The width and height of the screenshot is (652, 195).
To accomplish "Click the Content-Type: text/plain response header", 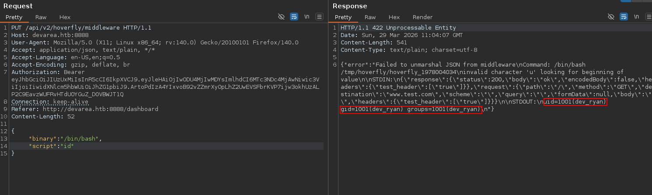I will pyautogui.click(x=409, y=50).
